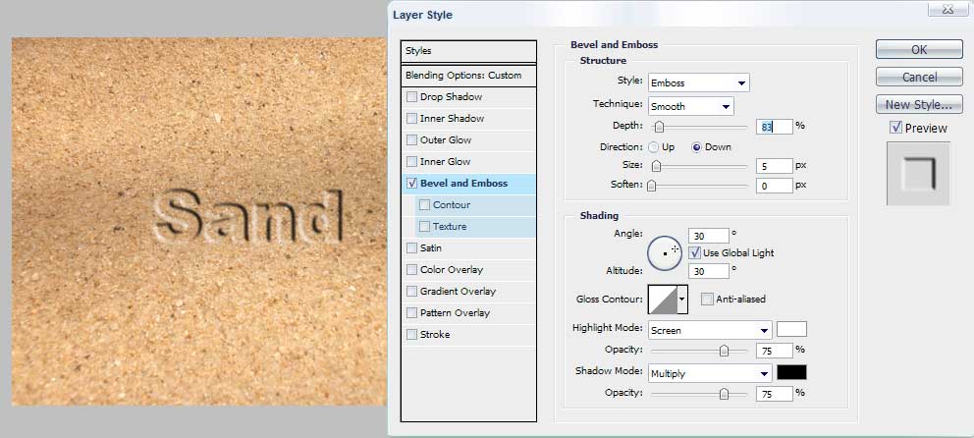Open the Style dropdown showing Emboss
Viewport: 974px width, 438px height.
click(x=697, y=82)
